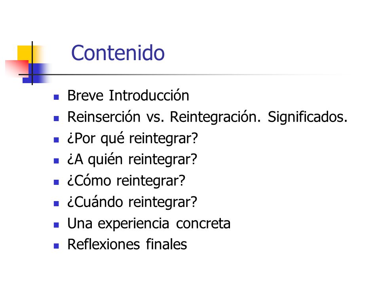Select the Una experiencia concreta line
380x285 pixels.
[x=149, y=223]
